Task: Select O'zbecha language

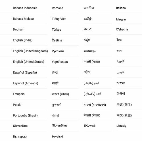Action: [122, 30]
